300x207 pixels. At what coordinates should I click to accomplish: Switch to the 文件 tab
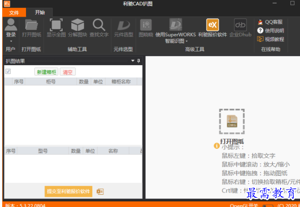point(14,13)
